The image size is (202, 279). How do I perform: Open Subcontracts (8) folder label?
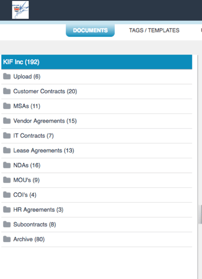pos(35,225)
